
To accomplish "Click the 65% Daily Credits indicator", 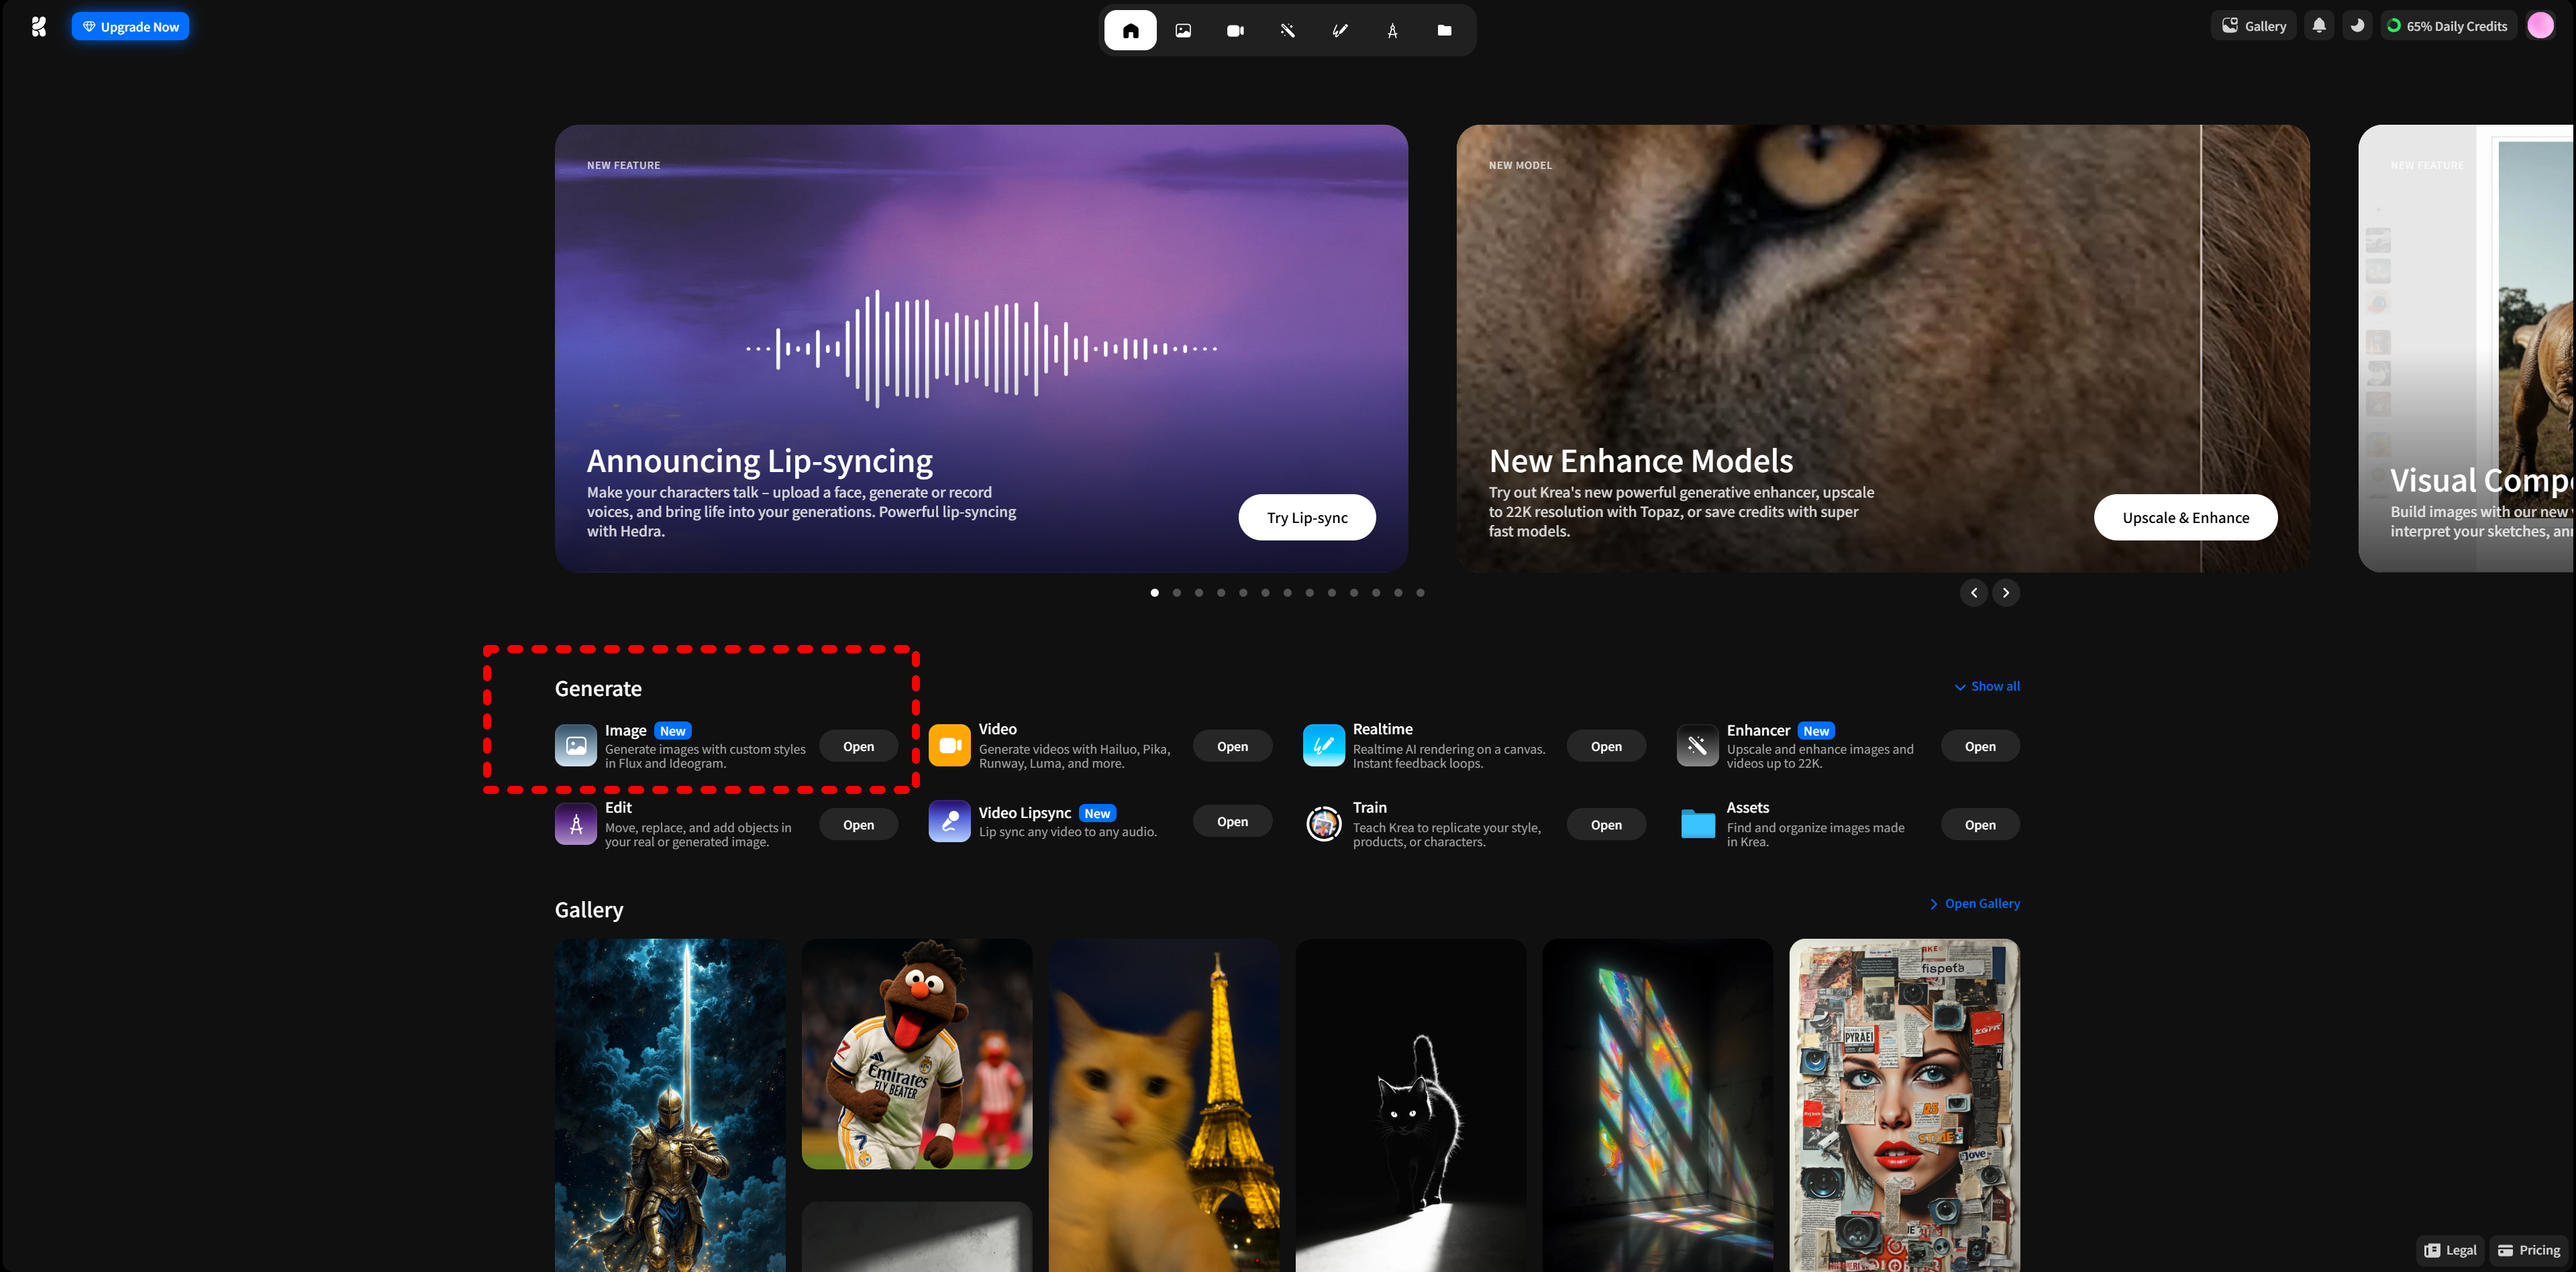I will click(2446, 26).
